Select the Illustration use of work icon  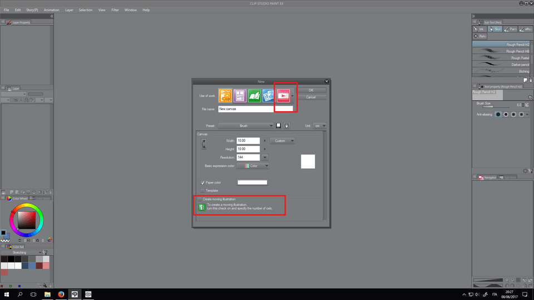pos(225,96)
